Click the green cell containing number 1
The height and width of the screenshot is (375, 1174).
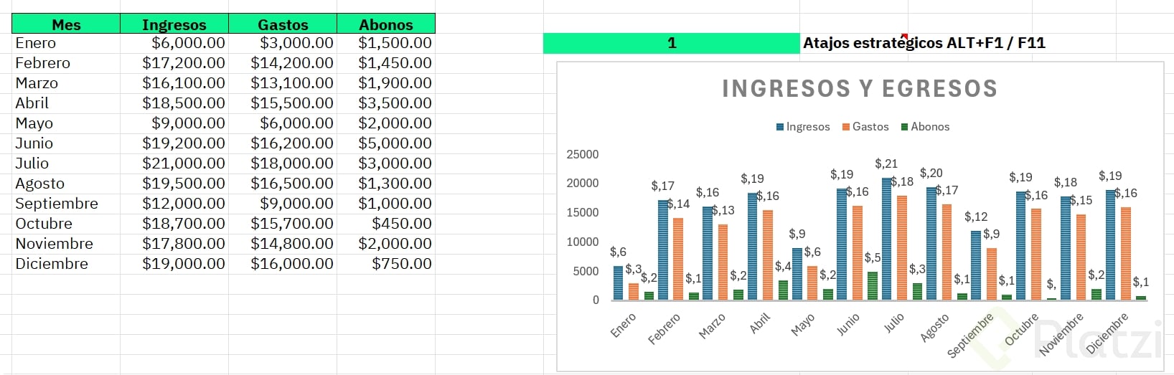click(x=672, y=43)
